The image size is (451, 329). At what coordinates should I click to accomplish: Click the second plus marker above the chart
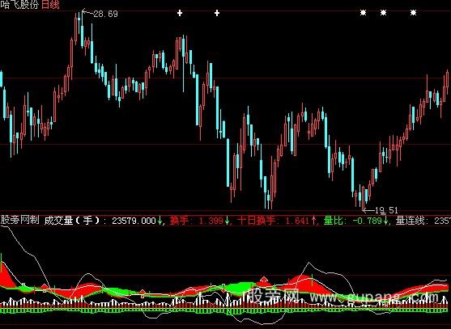(x=217, y=13)
